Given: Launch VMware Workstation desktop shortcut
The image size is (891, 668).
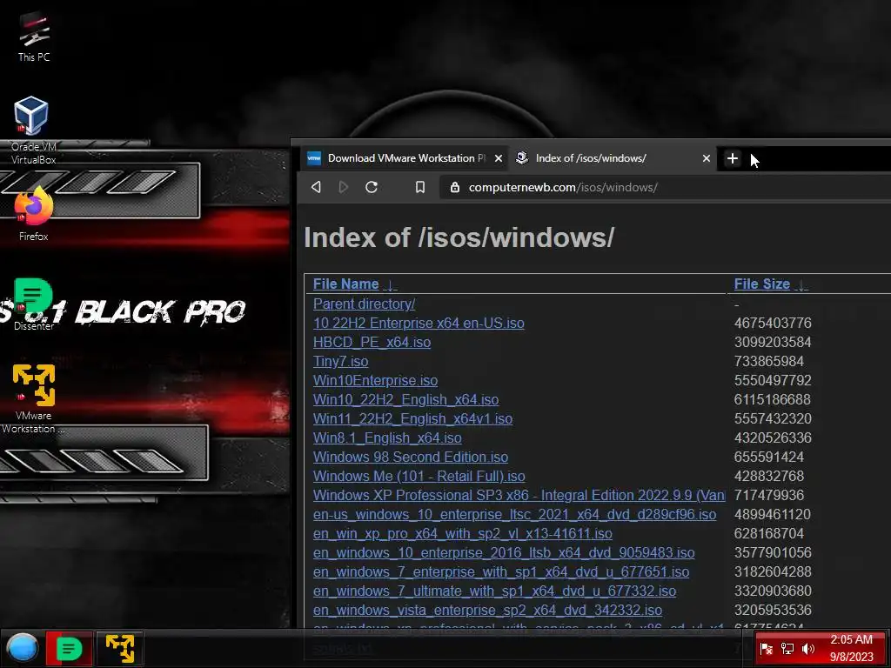Looking at the screenshot, I should coord(33,398).
